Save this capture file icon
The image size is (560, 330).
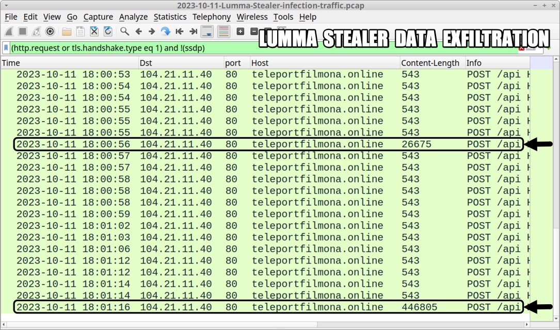(81, 31)
